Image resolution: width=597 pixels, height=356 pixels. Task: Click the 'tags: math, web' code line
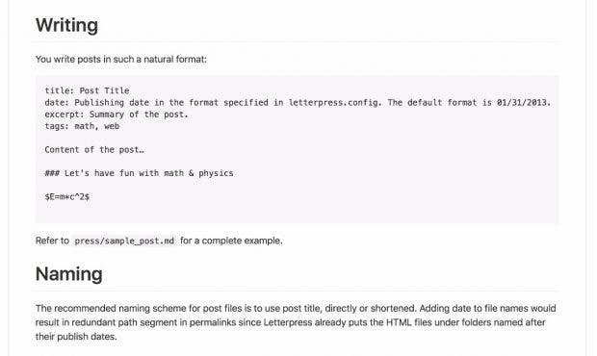[x=82, y=126]
